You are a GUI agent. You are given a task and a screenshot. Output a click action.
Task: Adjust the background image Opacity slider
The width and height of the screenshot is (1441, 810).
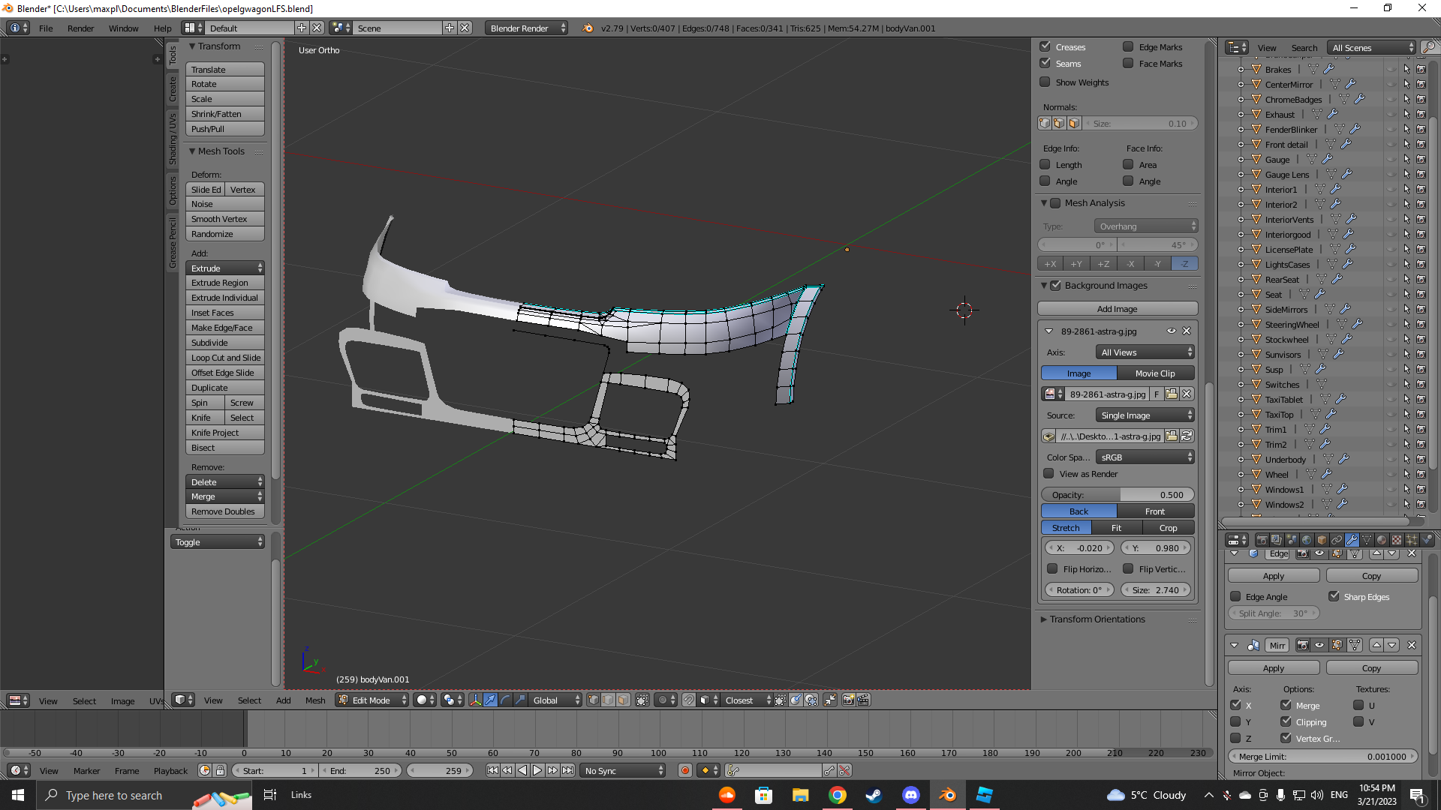coord(1117,494)
